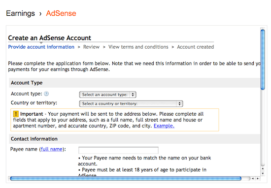Viewport: 271px width, 188px height.
Task: Click the Account type help icon
Action: tap(46, 94)
